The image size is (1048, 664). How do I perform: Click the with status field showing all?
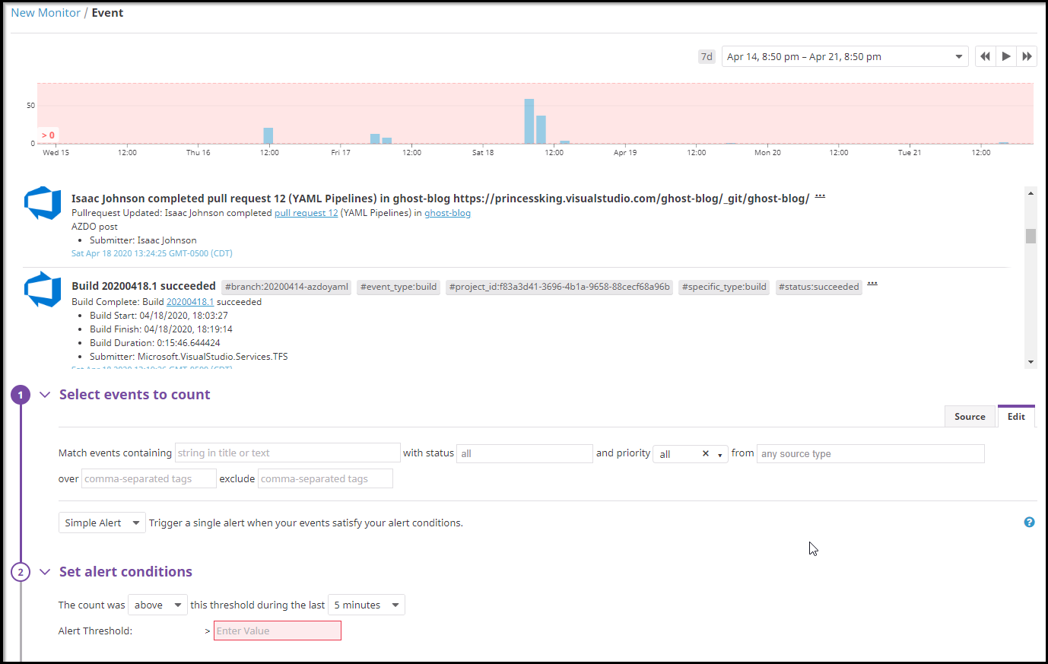tap(525, 453)
